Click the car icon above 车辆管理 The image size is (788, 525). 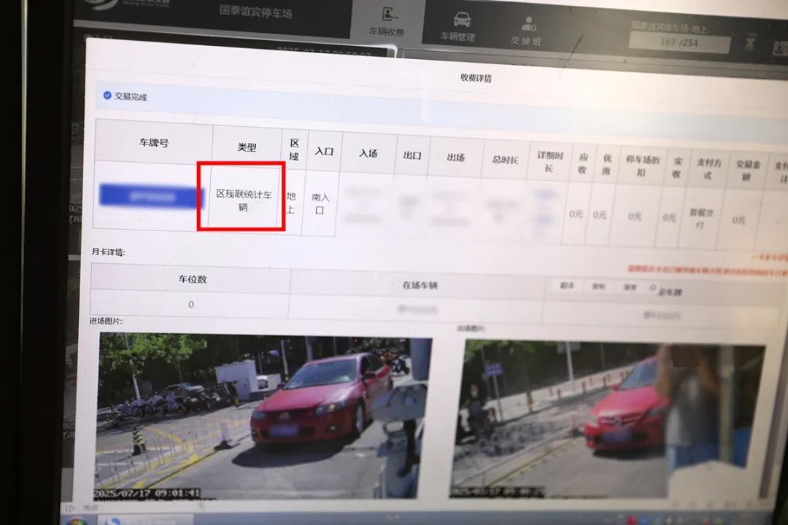pos(461,18)
